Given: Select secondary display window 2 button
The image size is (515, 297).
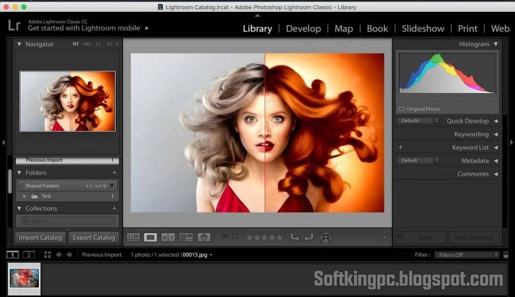Looking at the screenshot, I should pyautogui.click(x=28, y=255).
